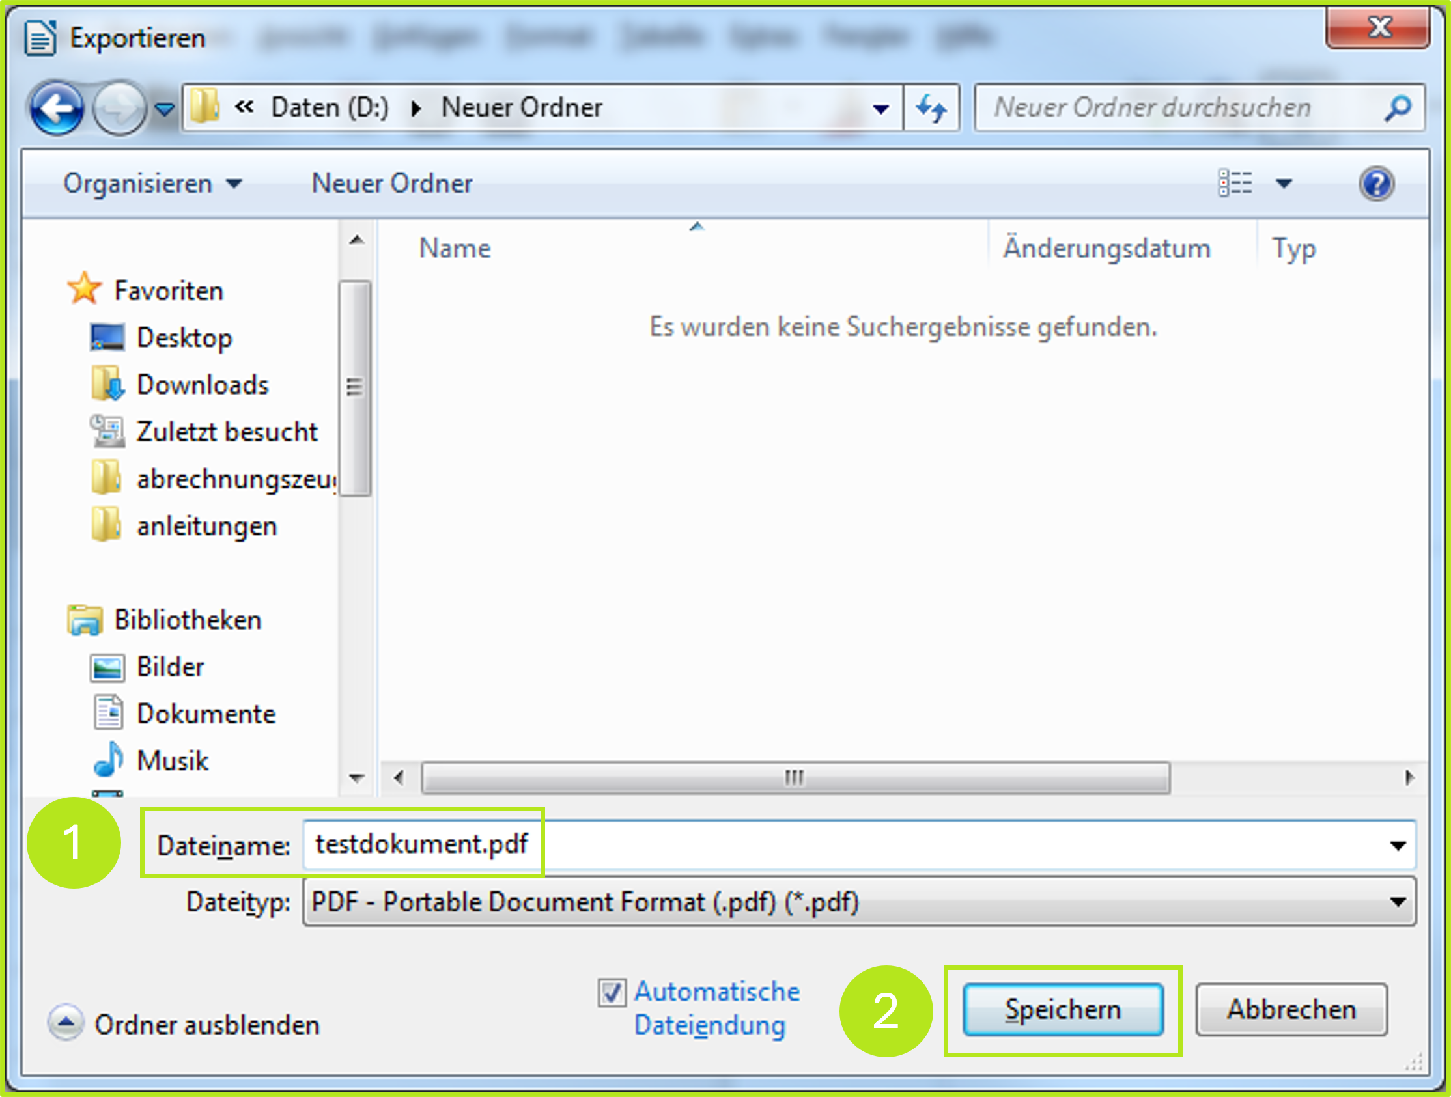This screenshot has height=1097, width=1451.
Task: Select Neuer Ordner menu button
Action: pos(392,182)
